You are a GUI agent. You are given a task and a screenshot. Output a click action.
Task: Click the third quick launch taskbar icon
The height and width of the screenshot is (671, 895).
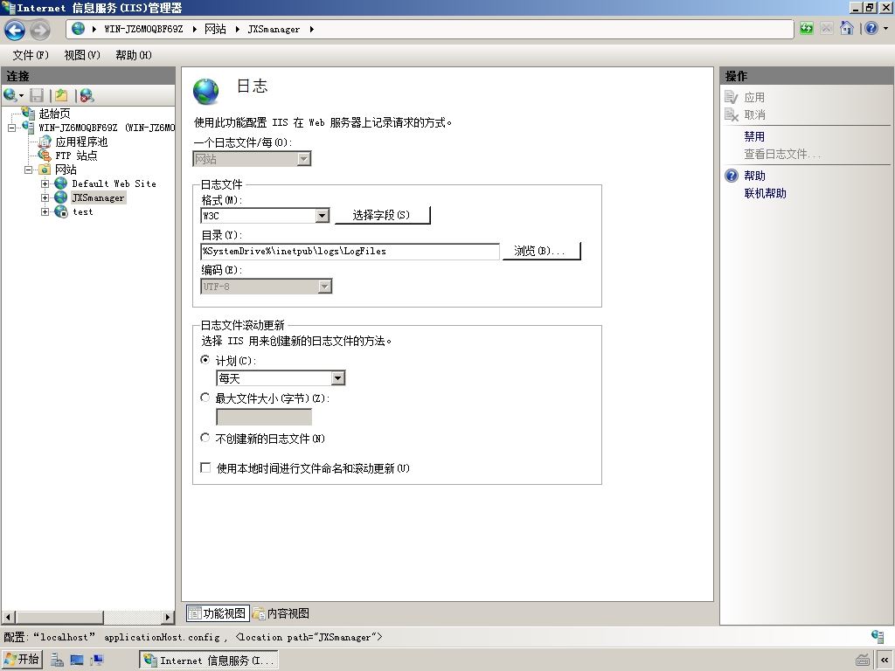pos(96,661)
